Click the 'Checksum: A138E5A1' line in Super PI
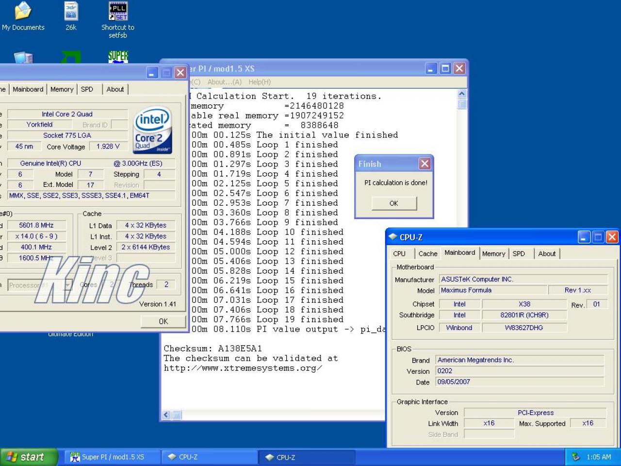Image resolution: width=621 pixels, height=466 pixels. point(213,349)
